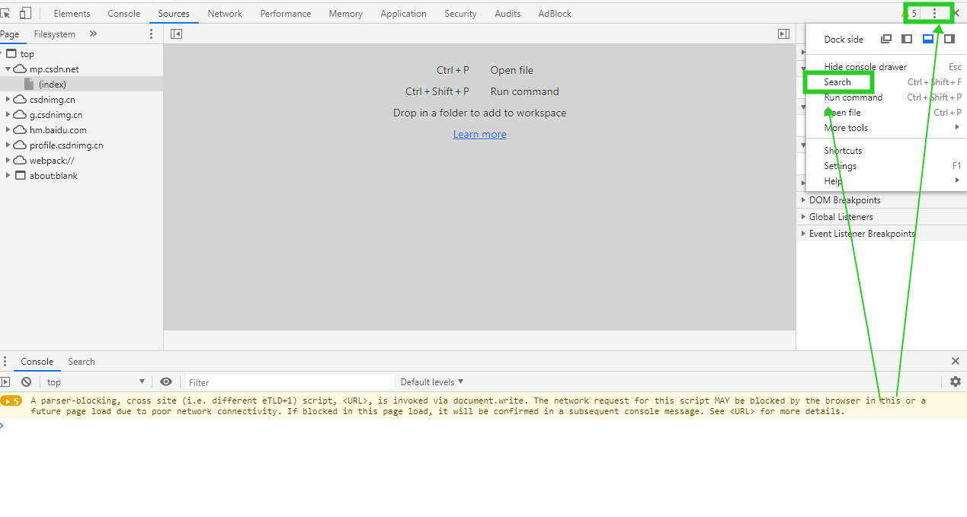Viewport: 967px width, 517px height.
Task: Open the console drawer three-dot menu
Action: [5, 361]
